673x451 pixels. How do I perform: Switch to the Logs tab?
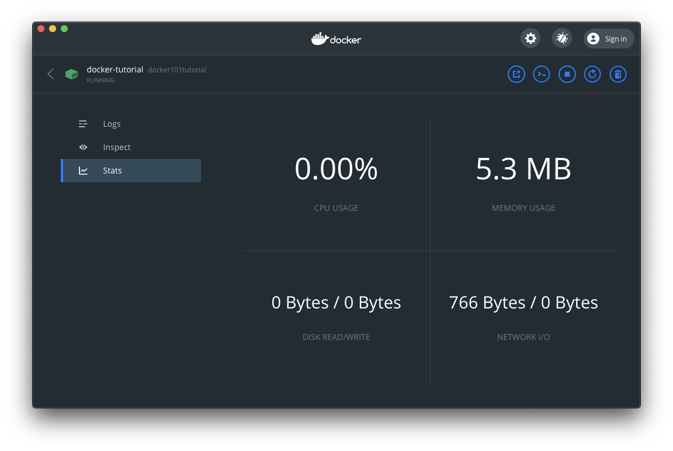[x=112, y=124]
